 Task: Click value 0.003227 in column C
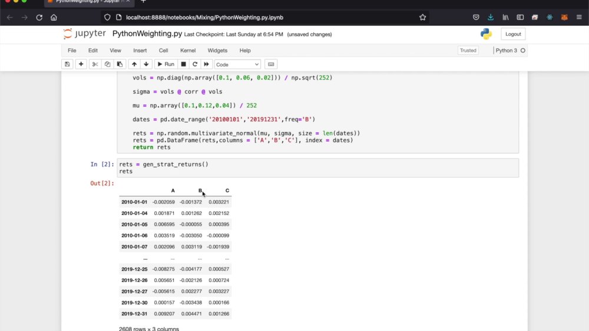point(219,292)
